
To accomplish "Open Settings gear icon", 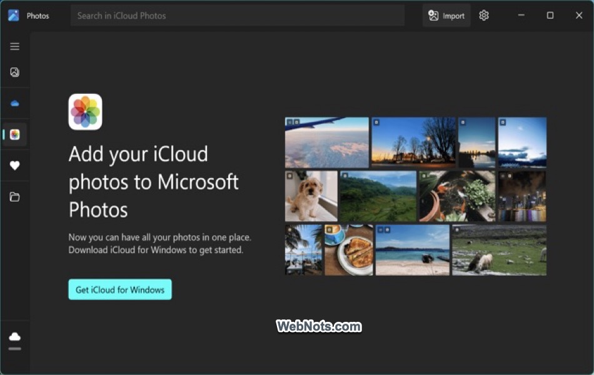I will click(x=484, y=16).
